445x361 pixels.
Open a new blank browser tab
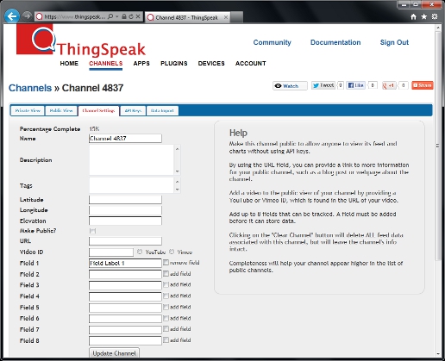tap(236, 17)
